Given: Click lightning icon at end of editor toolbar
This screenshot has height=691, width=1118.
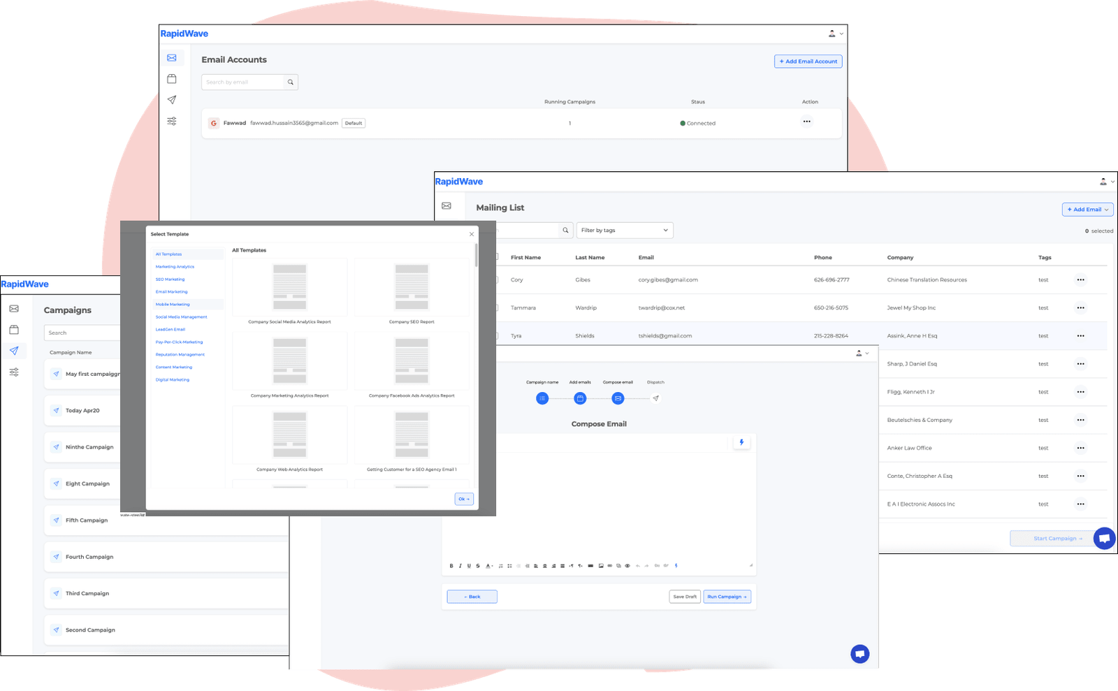Looking at the screenshot, I should 676,566.
